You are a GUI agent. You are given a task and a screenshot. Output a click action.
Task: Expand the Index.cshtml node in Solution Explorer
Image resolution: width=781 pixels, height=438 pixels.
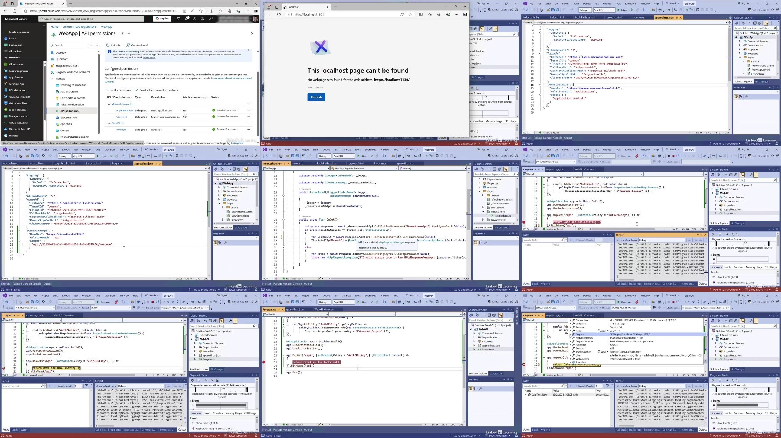(483, 211)
